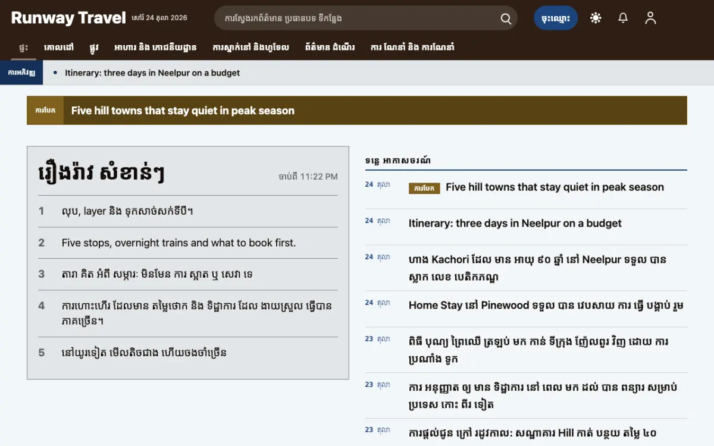Click the blue ចុះឈ្មោះ sign-up button
Image resolution: width=714 pixels, height=446 pixels.
tap(556, 18)
